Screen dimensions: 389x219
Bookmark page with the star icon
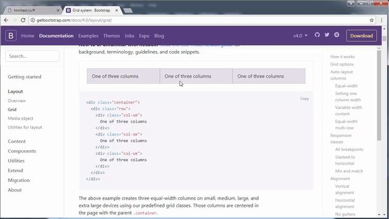pos(371,20)
